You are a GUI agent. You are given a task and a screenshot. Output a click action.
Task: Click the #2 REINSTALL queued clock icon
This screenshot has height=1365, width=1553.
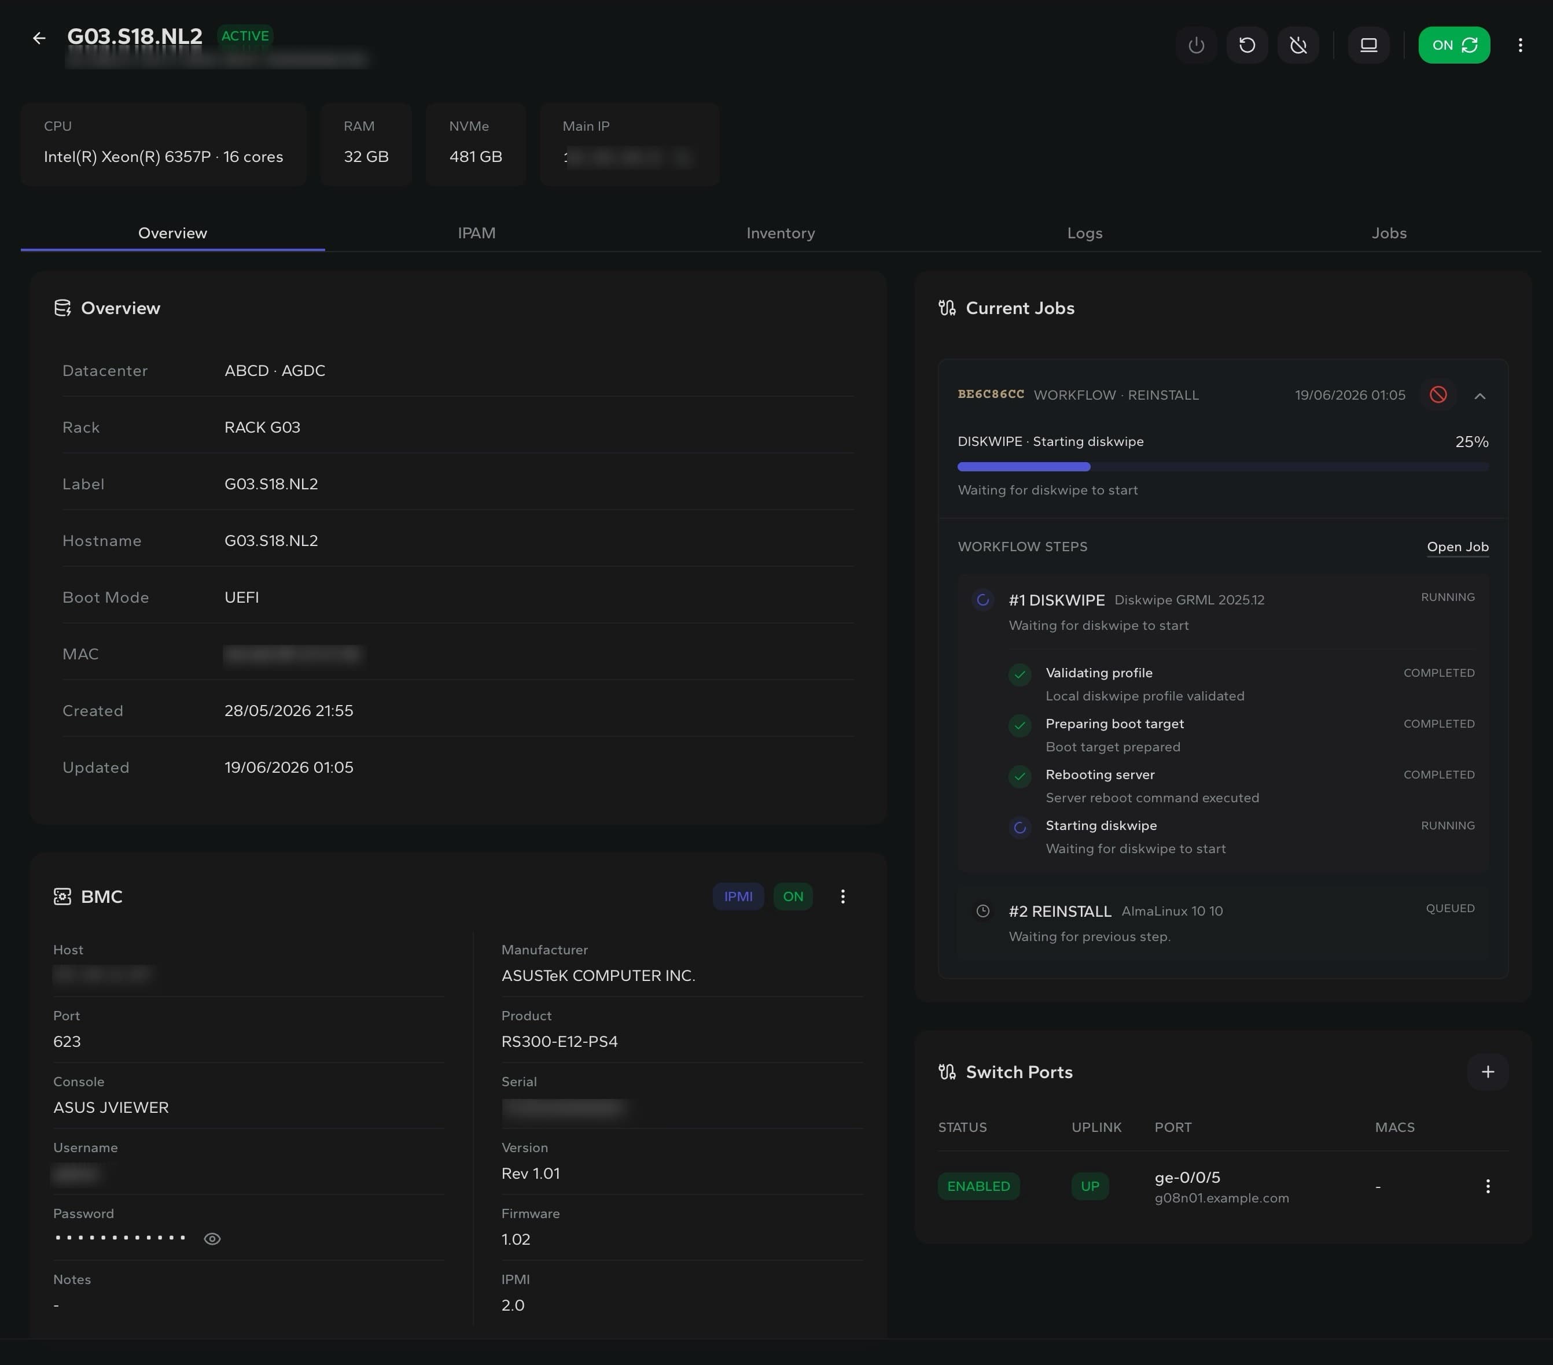tap(982, 911)
